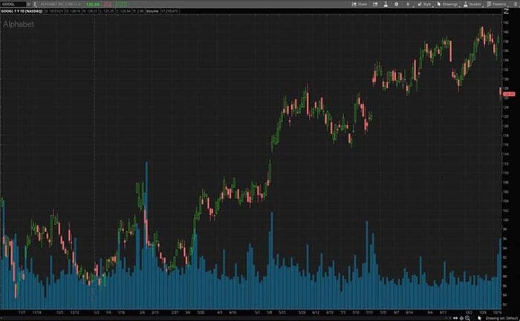The height and width of the screenshot is (321, 520).
Task: Open the Studies menu
Action: point(473,4)
